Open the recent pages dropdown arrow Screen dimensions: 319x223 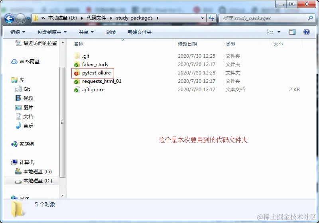pyautogui.click(x=28, y=19)
